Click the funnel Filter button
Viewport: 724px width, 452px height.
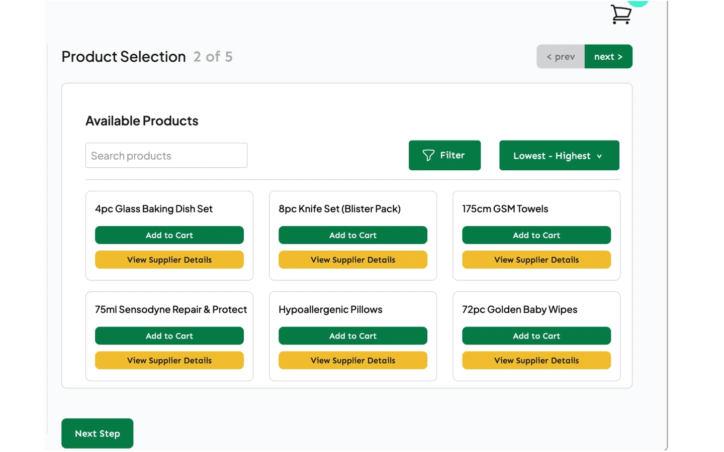coord(444,155)
